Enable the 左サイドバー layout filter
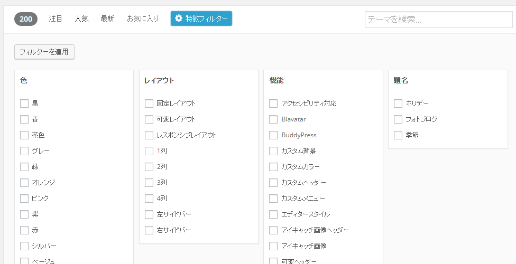 (x=149, y=214)
